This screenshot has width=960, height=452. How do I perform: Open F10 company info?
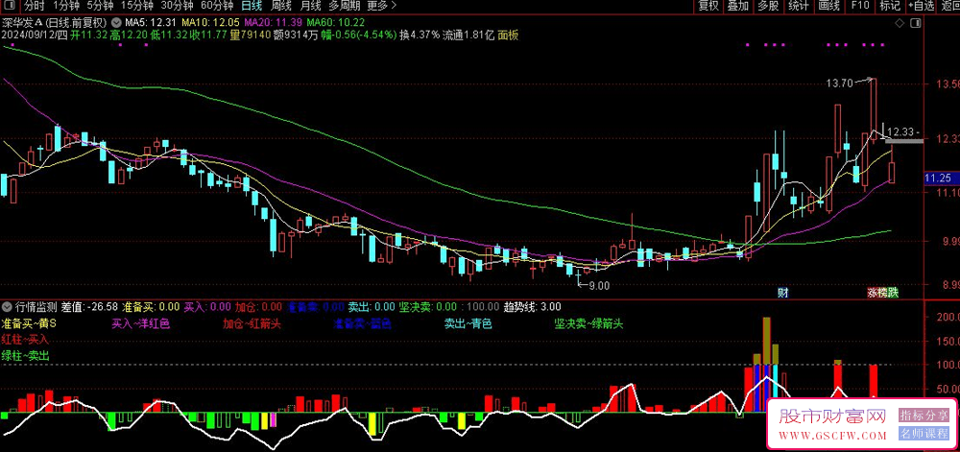tap(859, 6)
